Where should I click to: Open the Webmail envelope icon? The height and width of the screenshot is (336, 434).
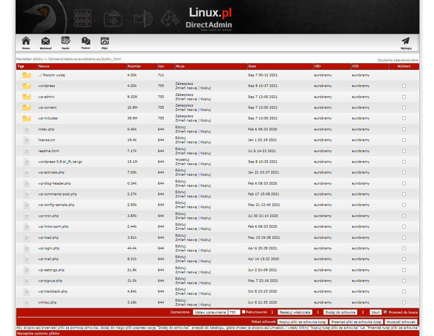coord(46,41)
